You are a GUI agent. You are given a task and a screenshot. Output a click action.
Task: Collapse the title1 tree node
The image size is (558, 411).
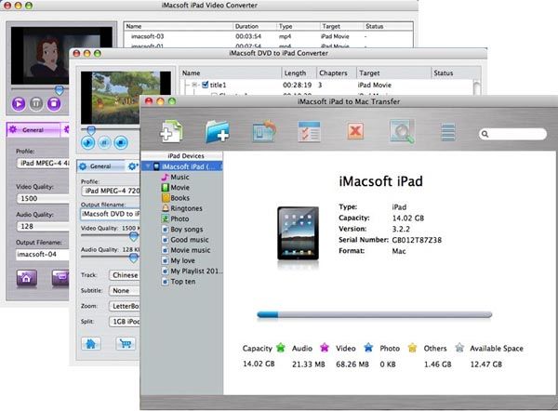point(193,86)
